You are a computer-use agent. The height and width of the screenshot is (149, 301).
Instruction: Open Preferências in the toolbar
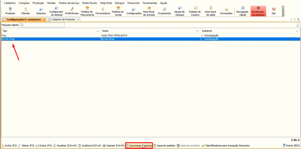point(72,11)
